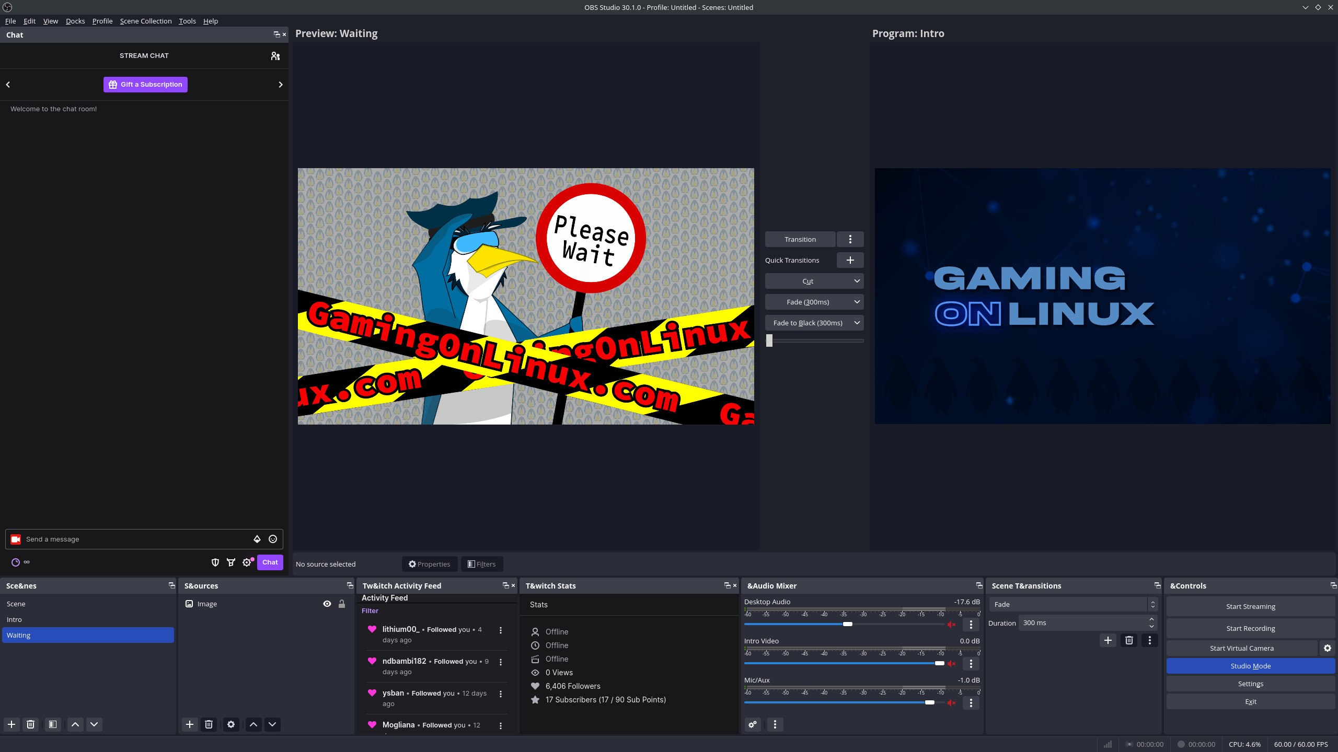
Task: Click the Start Streaming button
Action: (x=1250, y=606)
